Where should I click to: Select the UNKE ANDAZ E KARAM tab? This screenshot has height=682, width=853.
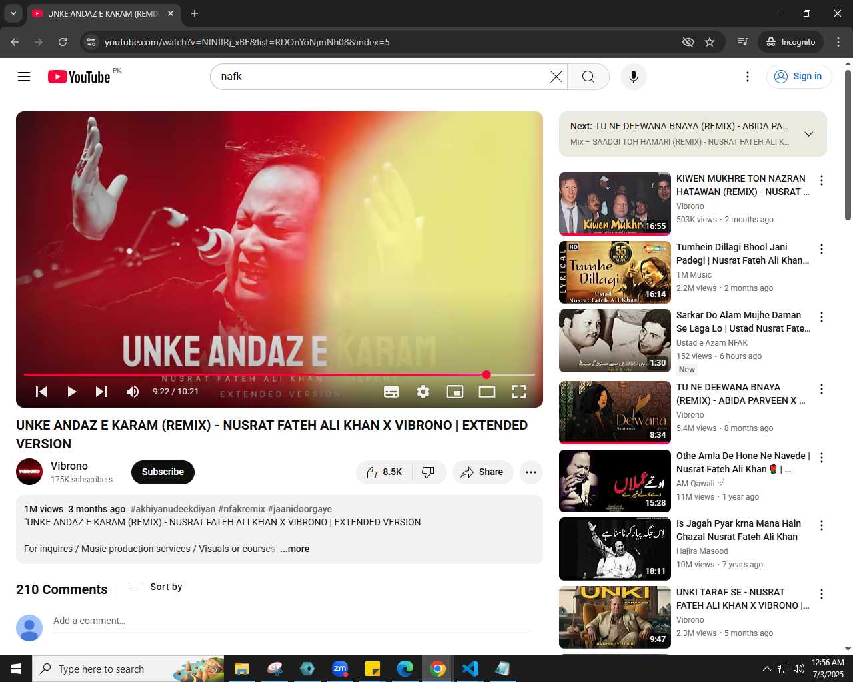[x=103, y=13]
